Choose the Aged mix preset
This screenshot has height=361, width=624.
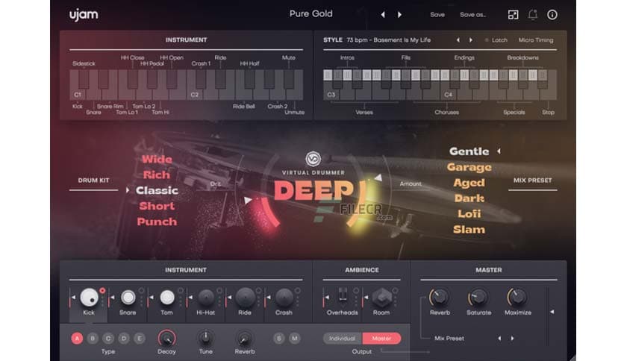pyautogui.click(x=469, y=183)
